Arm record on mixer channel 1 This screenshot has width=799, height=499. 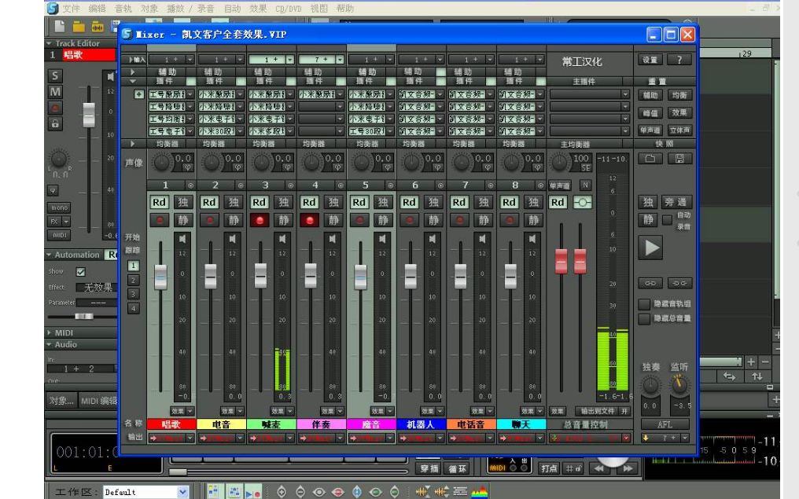tap(160, 221)
